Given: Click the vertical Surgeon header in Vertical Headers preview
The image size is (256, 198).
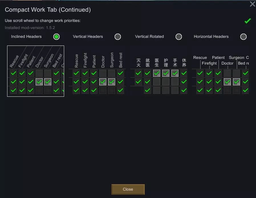Looking at the screenshot, I should pos(112,60).
